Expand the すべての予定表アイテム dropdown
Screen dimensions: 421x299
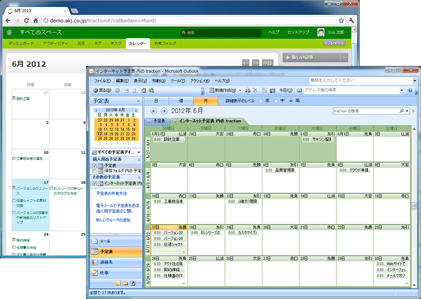139,153
